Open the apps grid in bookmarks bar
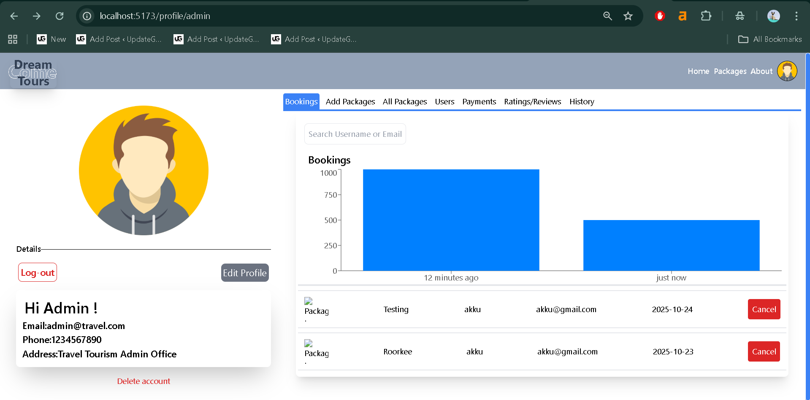Viewport: 810px width, 400px height. point(13,39)
